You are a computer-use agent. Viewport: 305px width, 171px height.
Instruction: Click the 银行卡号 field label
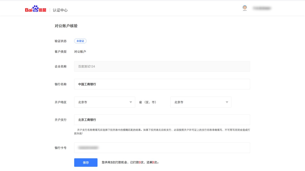tap(60, 148)
